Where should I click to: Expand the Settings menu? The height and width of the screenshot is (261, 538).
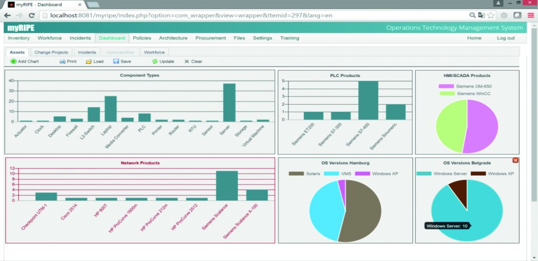pyautogui.click(x=262, y=38)
